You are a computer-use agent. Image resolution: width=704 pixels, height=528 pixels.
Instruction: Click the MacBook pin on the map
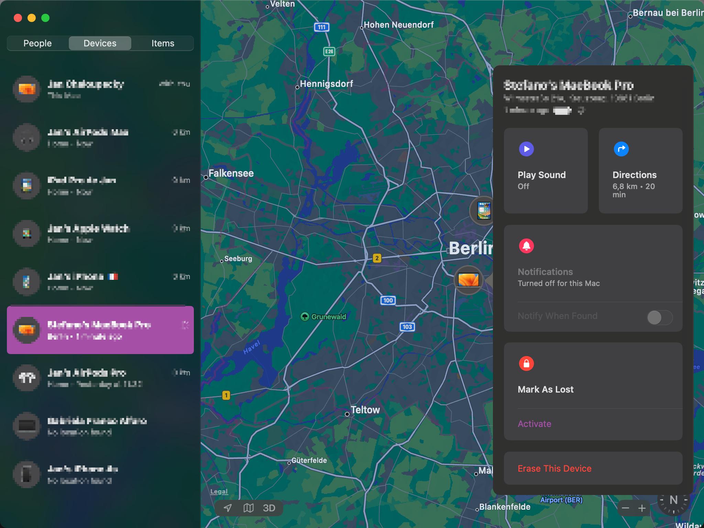(x=469, y=280)
